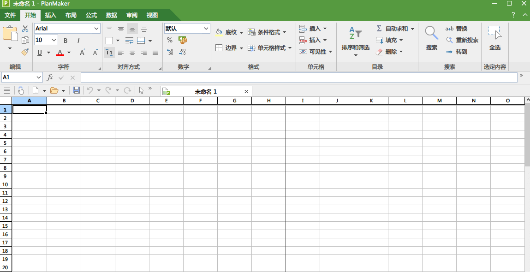Apply the percent number format
This screenshot has width=530, height=272.
click(x=170, y=40)
